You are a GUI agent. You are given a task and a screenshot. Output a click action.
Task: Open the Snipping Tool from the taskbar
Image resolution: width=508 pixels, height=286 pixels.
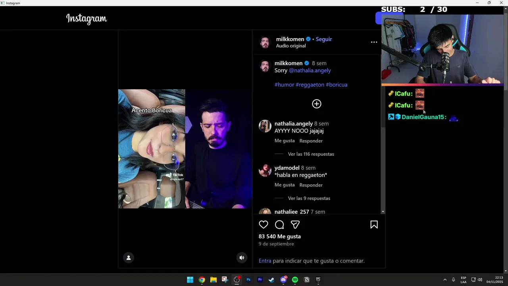coord(225,280)
